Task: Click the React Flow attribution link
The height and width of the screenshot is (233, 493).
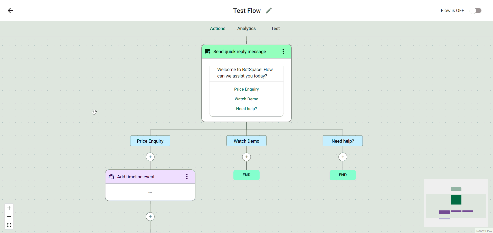Action: 484,231
